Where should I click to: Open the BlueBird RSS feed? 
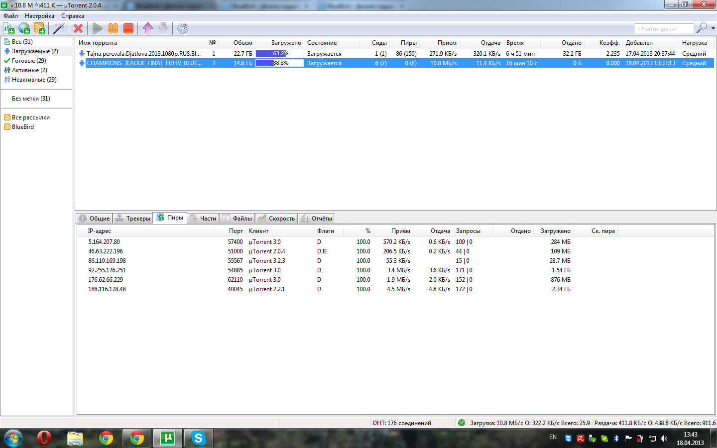click(x=23, y=127)
